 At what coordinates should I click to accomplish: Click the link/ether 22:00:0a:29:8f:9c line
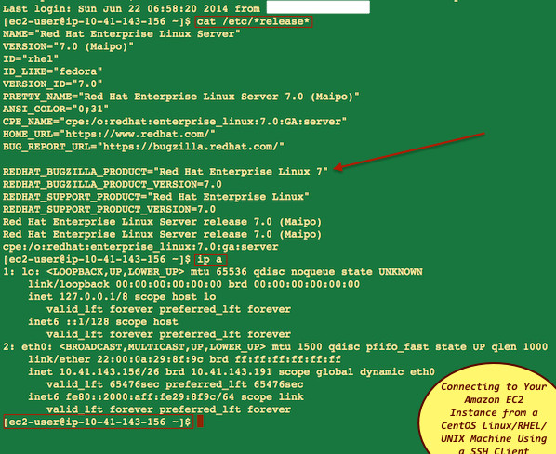184,359
